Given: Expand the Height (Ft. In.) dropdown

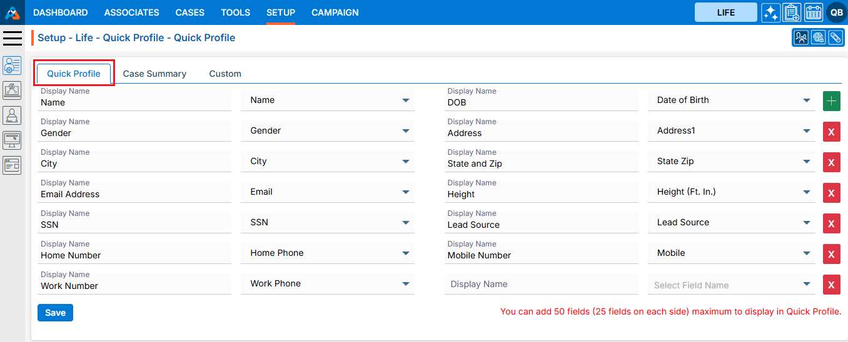Looking at the screenshot, I should pos(731,192).
